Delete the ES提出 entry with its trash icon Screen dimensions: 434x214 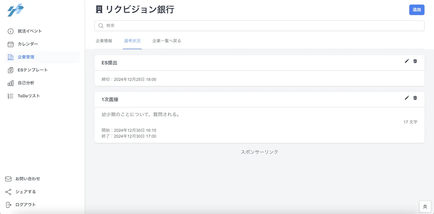pyautogui.click(x=415, y=61)
